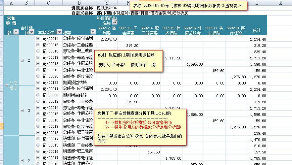
Task: Select column L header
Action: coord(257,3)
